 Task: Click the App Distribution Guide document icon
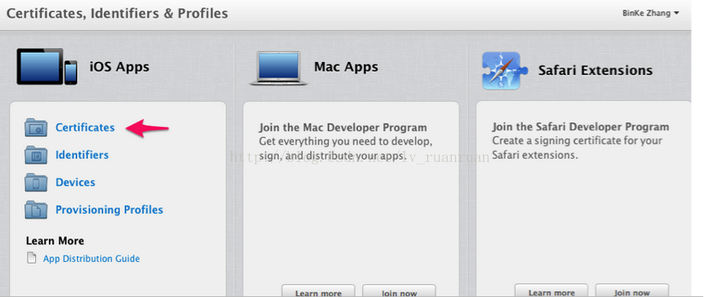pyautogui.click(x=32, y=258)
